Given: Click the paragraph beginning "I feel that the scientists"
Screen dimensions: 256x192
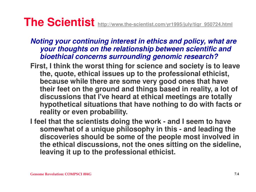Looking at the screenshot, I should 136,137.
